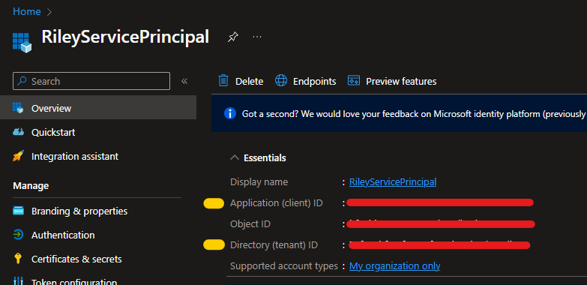Open the feedback banner message

(414, 114)
